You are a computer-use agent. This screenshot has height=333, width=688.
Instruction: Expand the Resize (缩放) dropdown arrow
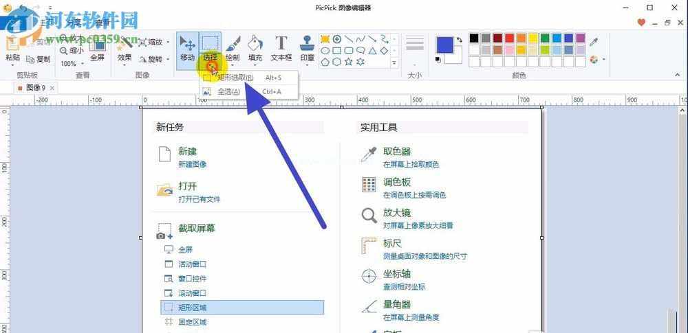coord(168,43)
